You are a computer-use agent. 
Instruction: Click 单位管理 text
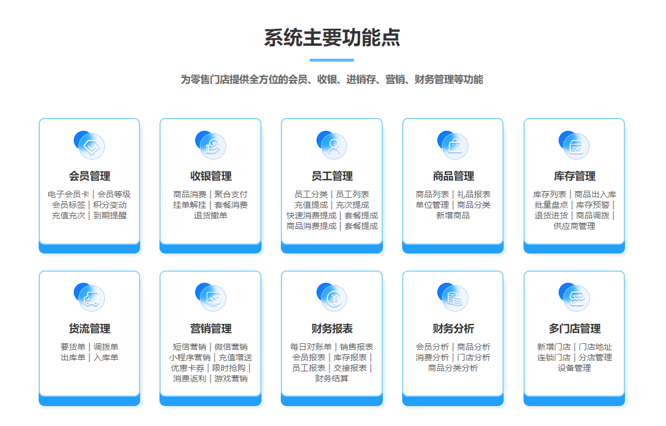[432, 205]
